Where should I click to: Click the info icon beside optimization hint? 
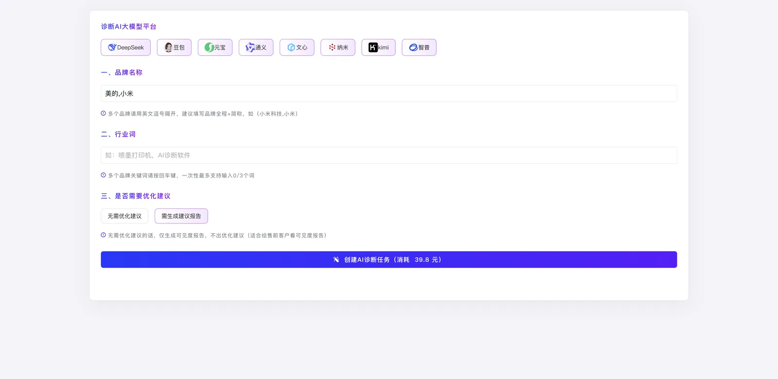click(103, 235)
